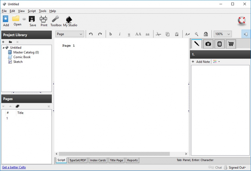Open the Script menu
Screen dimensions: 251x171
coord(31,11)
